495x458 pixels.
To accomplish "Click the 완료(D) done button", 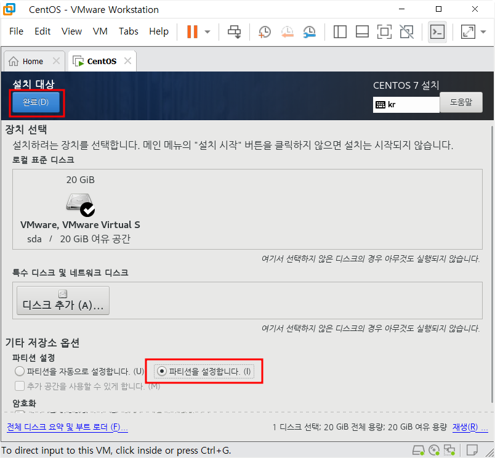I will pyautogui.click(x=36, y=102).
